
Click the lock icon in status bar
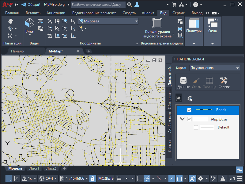coord(93,178)
